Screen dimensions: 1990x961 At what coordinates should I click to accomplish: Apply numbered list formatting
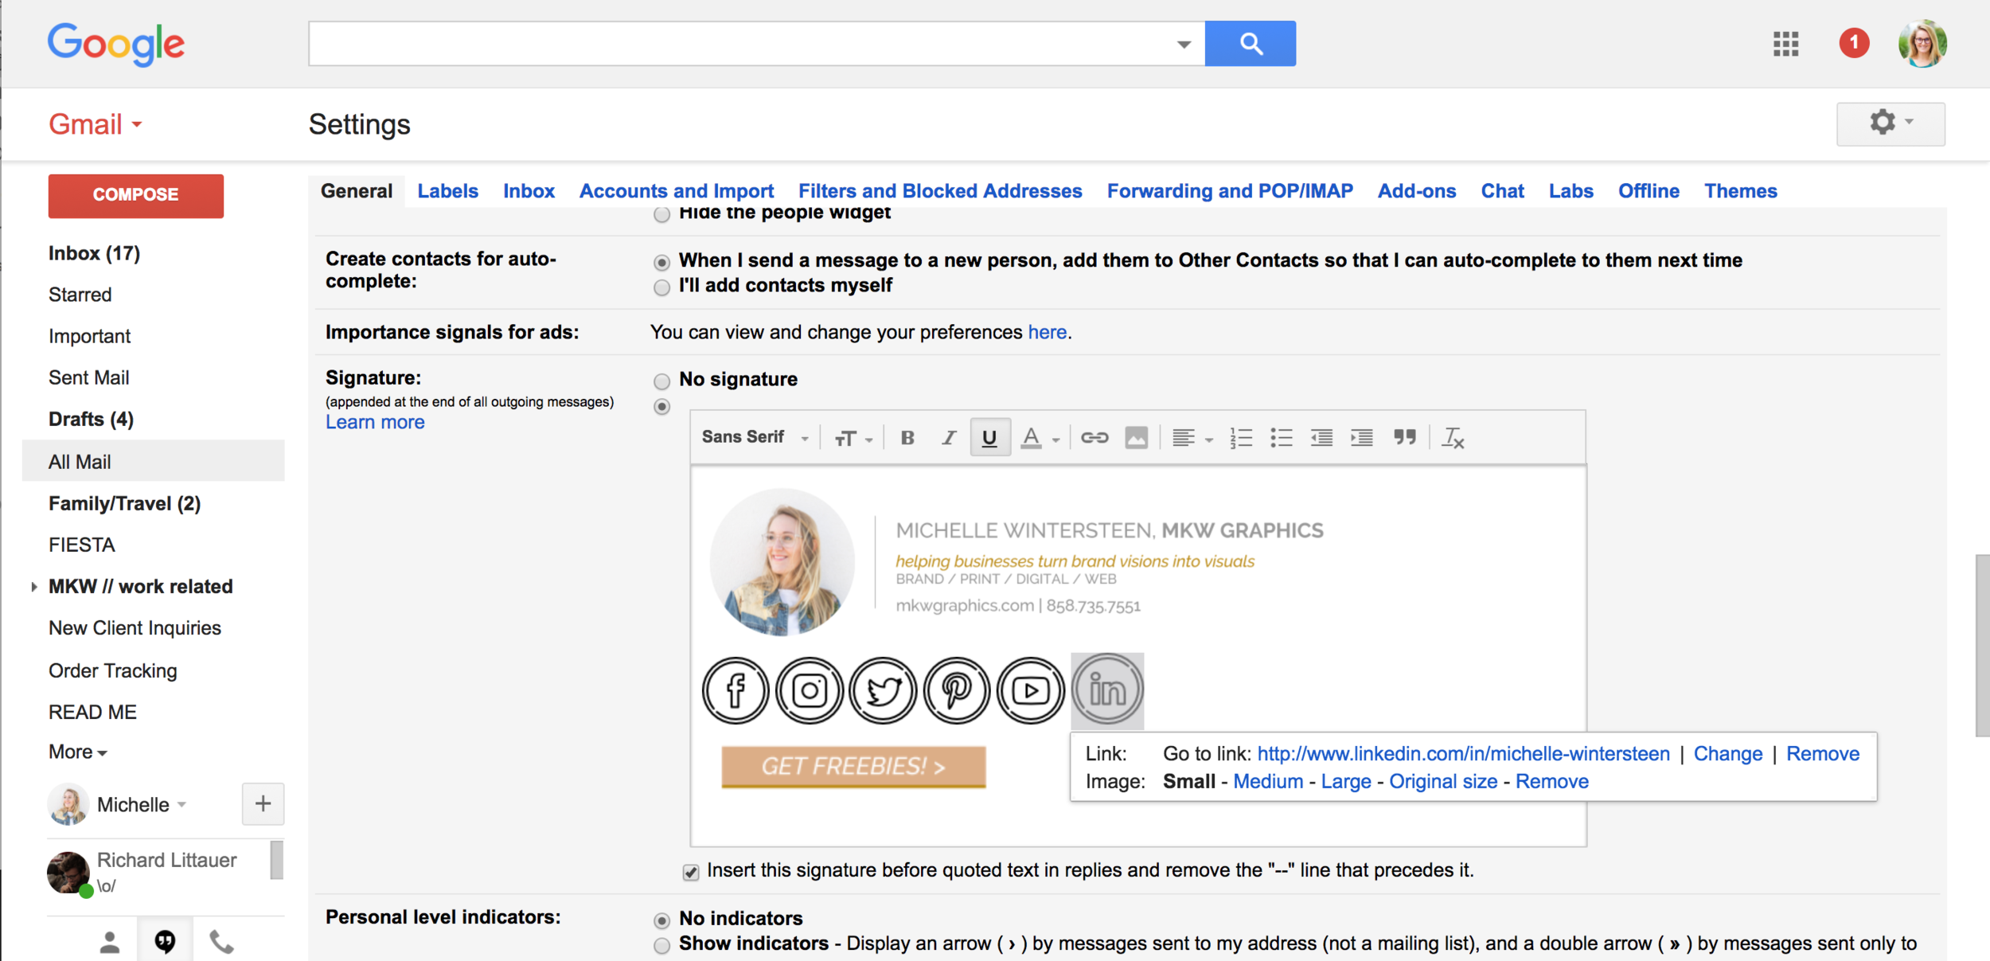pos(1240,438)
